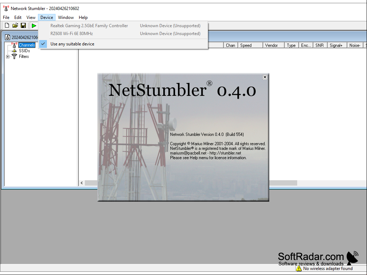Screen dimensions: 367x275
Task: Click the New document toolbar icon
Action: [x=7, y=25]
